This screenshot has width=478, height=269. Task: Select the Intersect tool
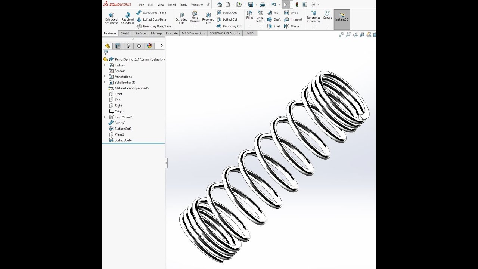point(293,19)
